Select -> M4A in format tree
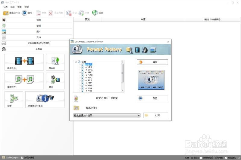 click(x=89, y=88)
